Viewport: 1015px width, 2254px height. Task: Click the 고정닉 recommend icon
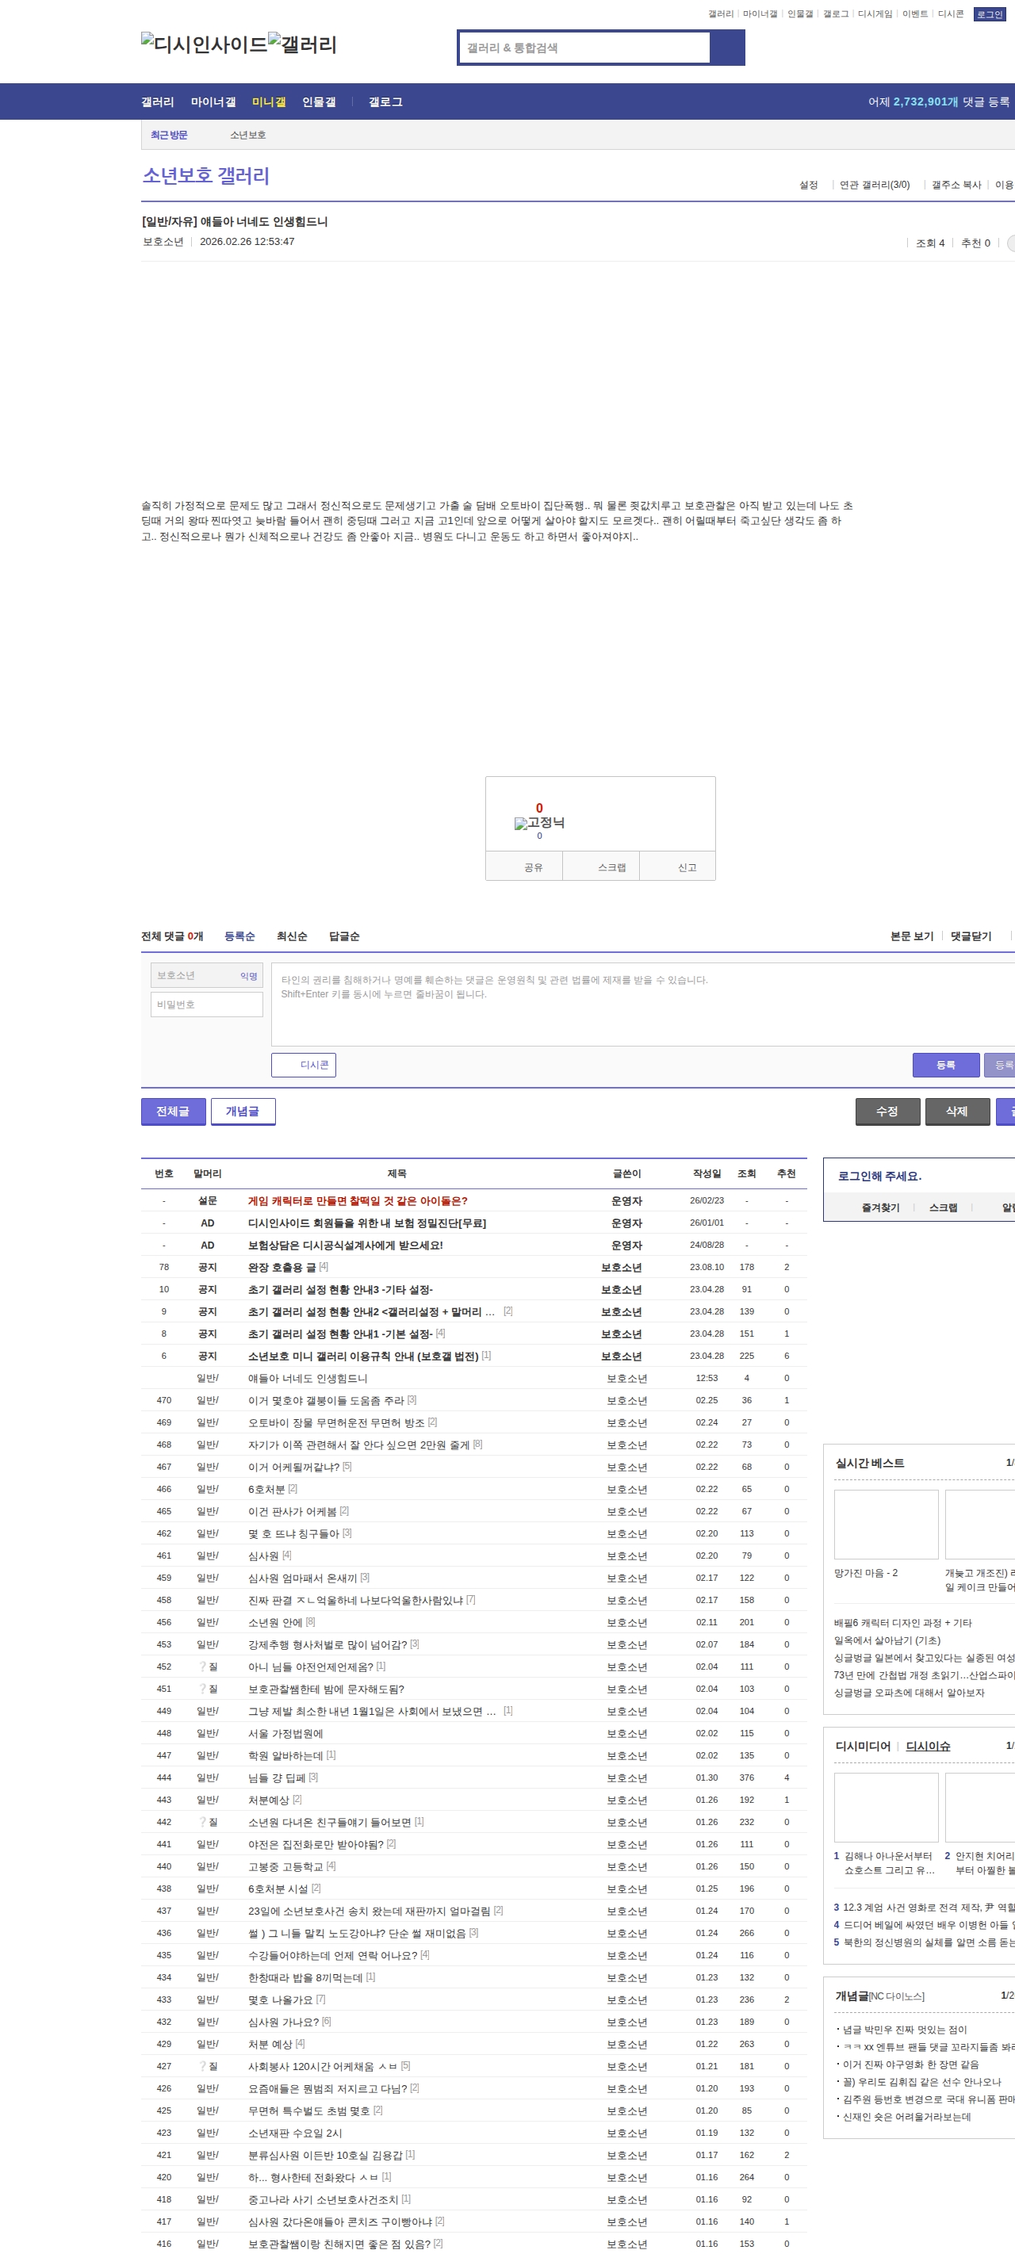point(539,822)
